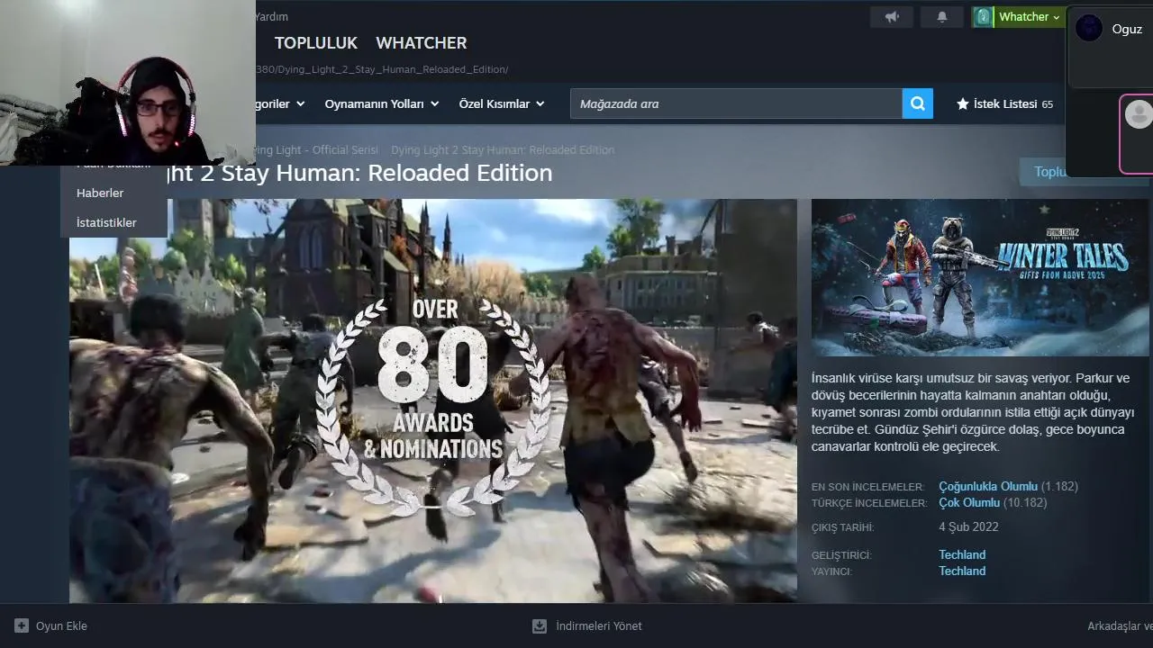This screenshot has height=648, width=1153.
Task: Open the TOPLULUK tab
Action: (x=316, y=42)
